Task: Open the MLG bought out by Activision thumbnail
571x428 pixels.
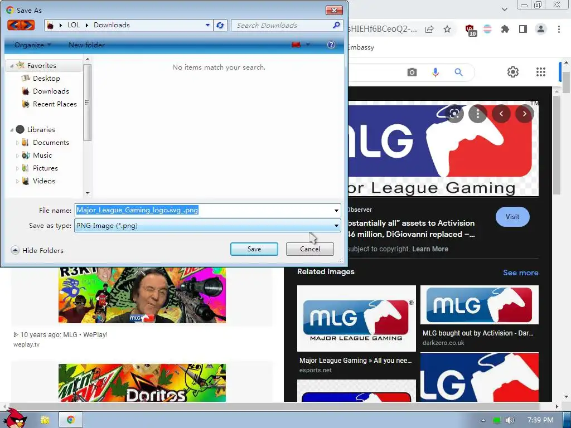Action: (480, 305)
